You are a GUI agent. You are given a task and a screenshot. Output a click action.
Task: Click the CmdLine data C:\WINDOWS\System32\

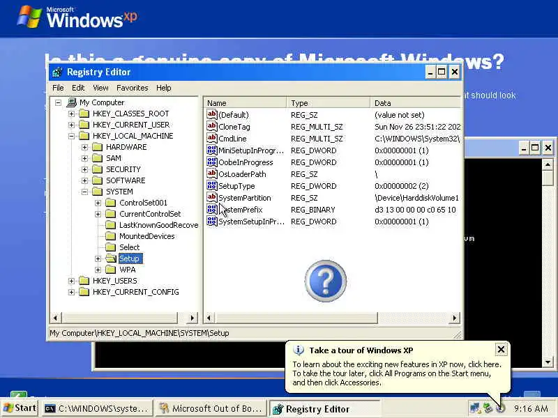coord(417,139)
